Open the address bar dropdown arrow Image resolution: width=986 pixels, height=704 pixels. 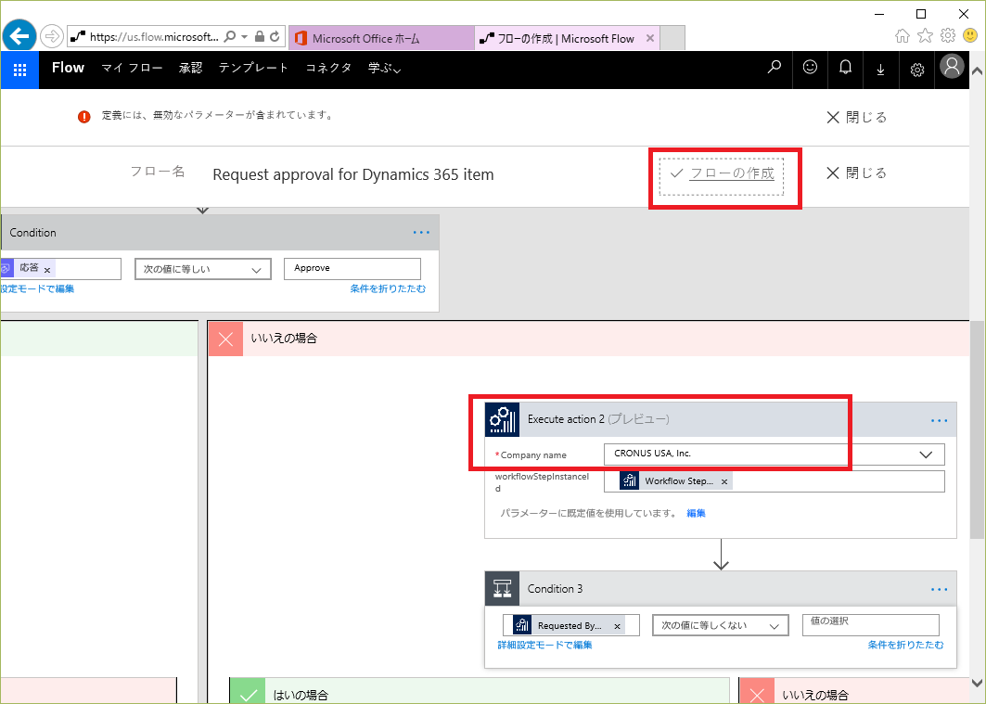[x=245, y=36]
